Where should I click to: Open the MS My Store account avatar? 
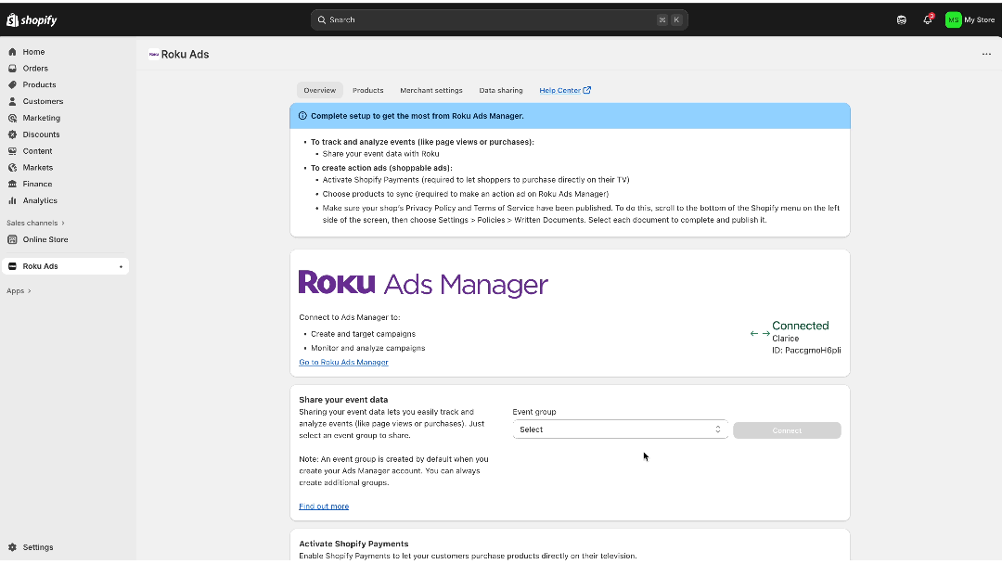953,19
